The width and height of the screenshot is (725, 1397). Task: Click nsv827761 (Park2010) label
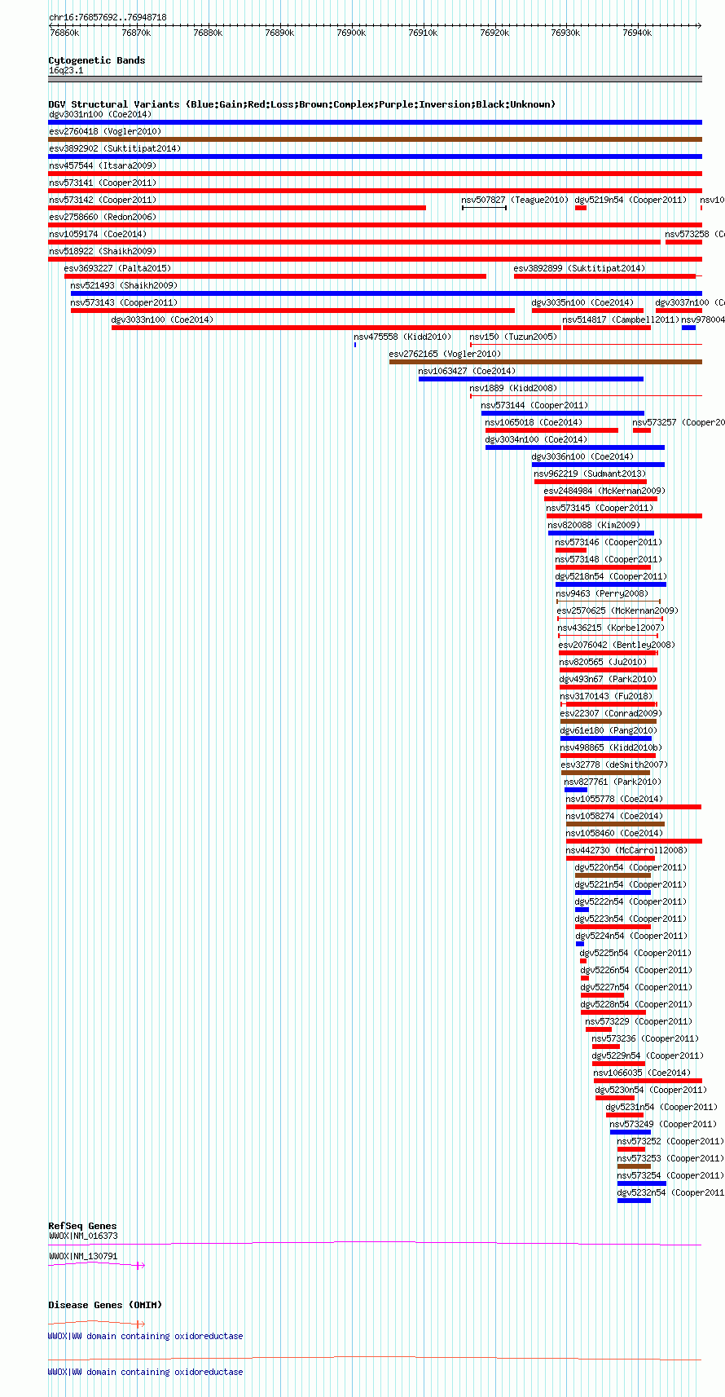point(613,782)
